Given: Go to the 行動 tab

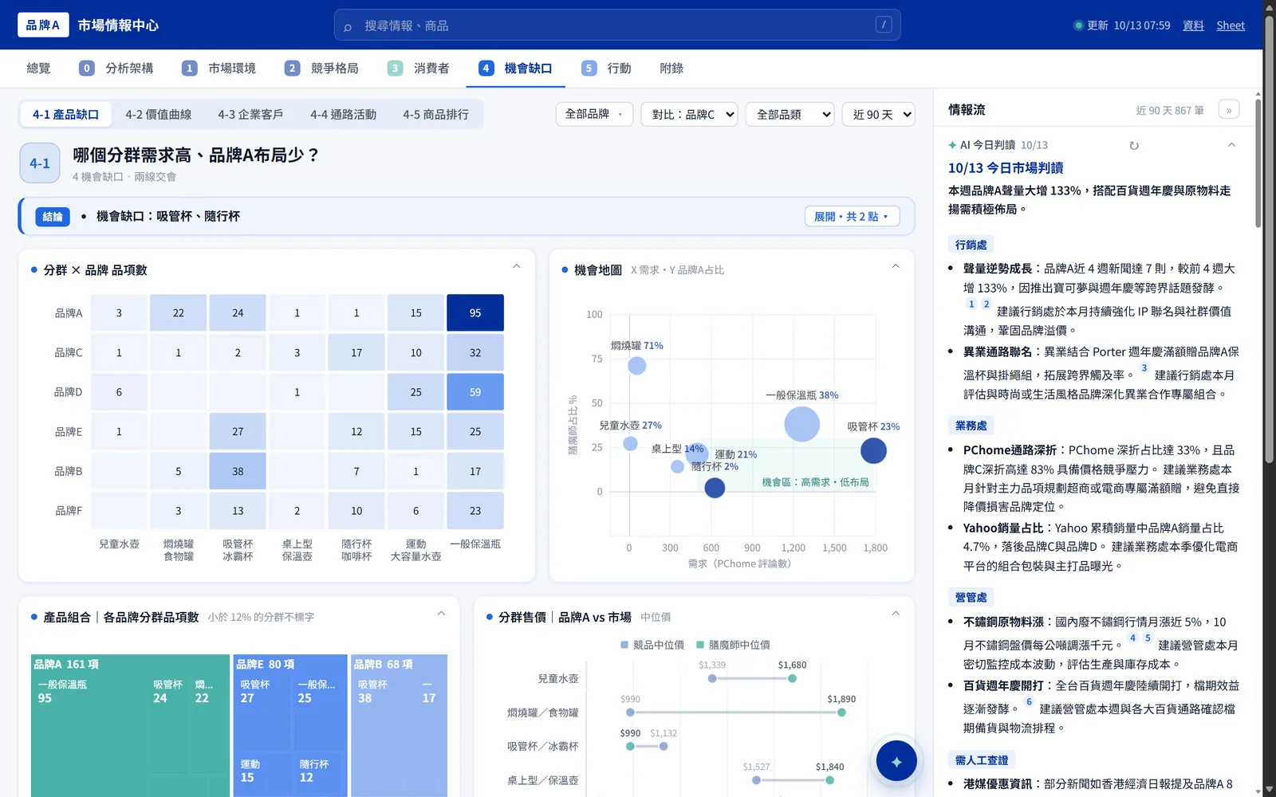Looking at the screenshot, I should pyautogui.click(x=606, y=69).
